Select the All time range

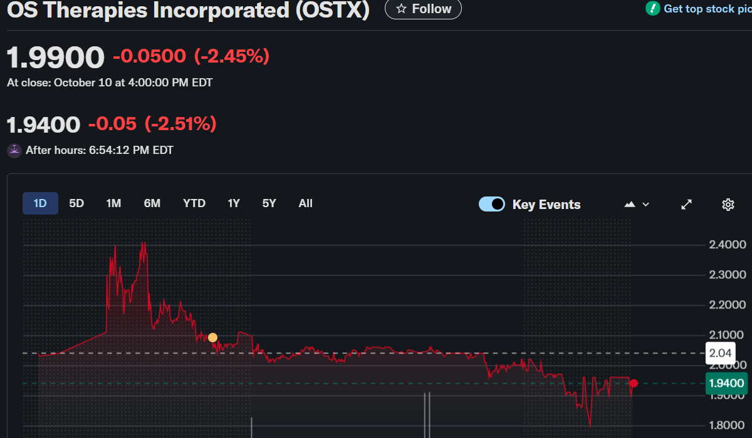click(305, 203)
